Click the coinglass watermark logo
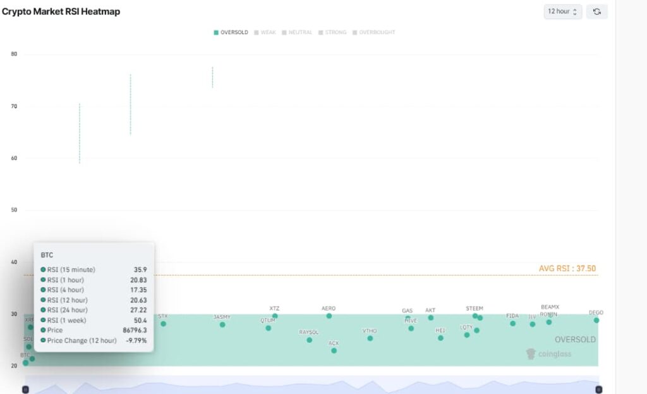647x394 pixels. (548, 354)
